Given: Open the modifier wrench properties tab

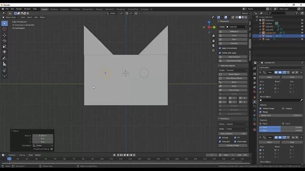Looking at the screenshot, I should point(254,102).
